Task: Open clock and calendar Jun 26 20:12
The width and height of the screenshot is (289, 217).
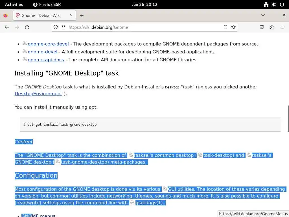Action: point(144,5)
